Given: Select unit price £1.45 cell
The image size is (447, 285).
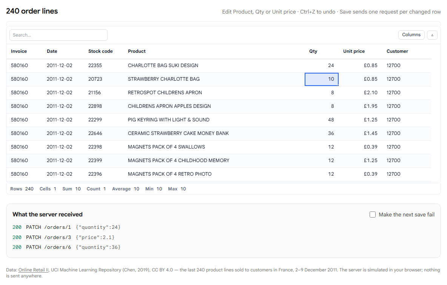Looking at the screenshot, I should (x=360, y=133).
